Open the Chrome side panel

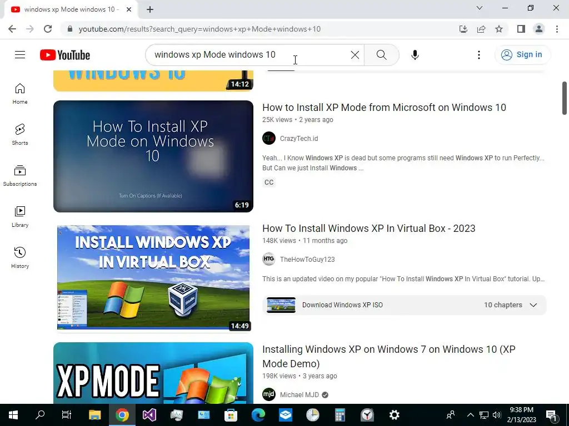click(521, 29)
